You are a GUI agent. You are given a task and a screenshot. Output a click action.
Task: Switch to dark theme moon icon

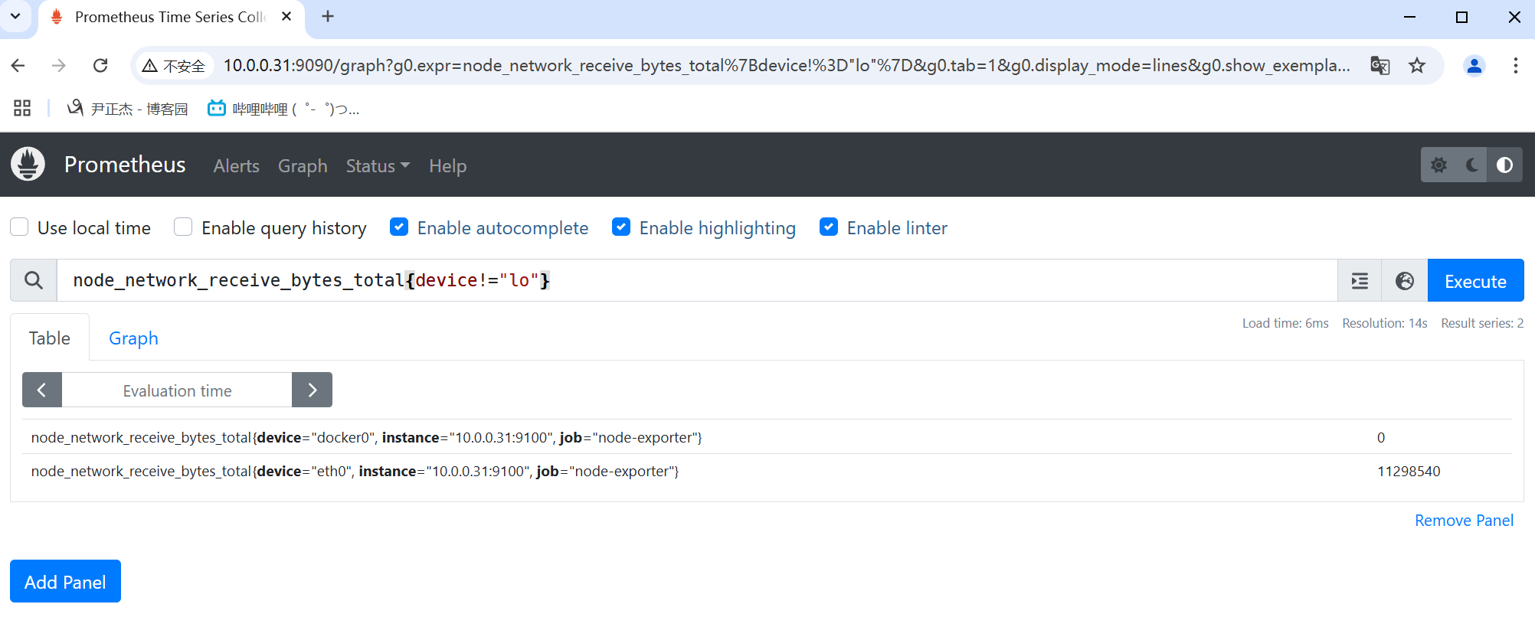pyautogui.click(x=1471, y=165)
